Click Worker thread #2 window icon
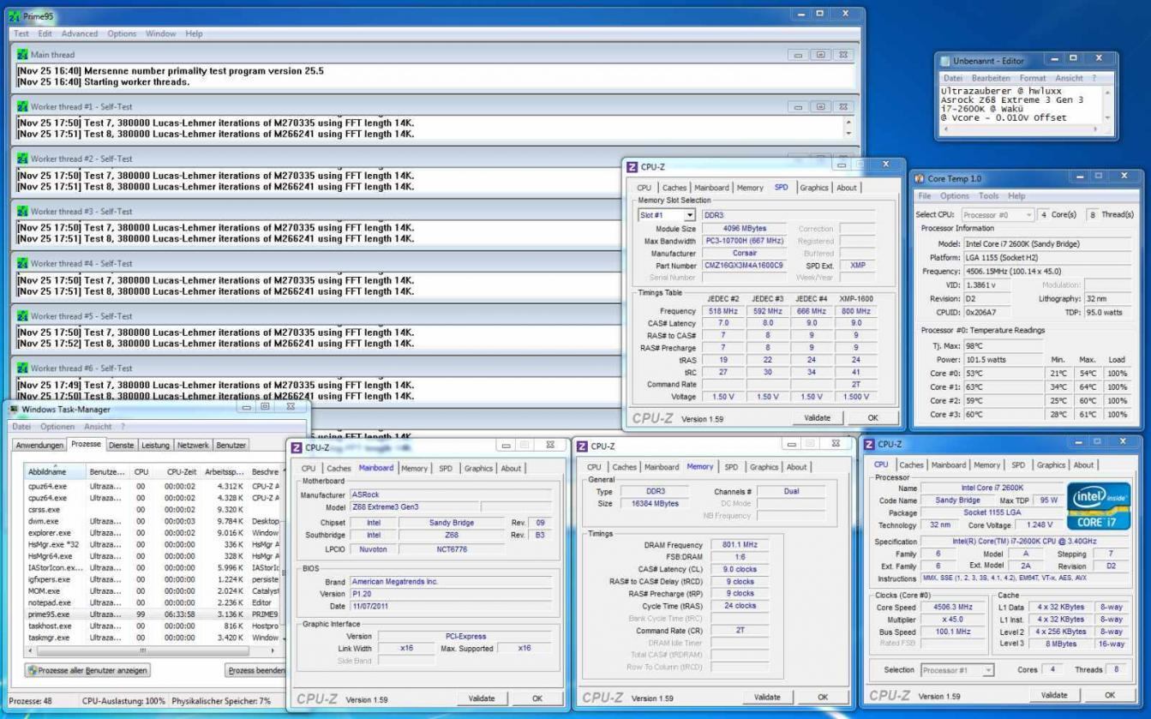Screen dimensions: 1151x719 (24, 159)
